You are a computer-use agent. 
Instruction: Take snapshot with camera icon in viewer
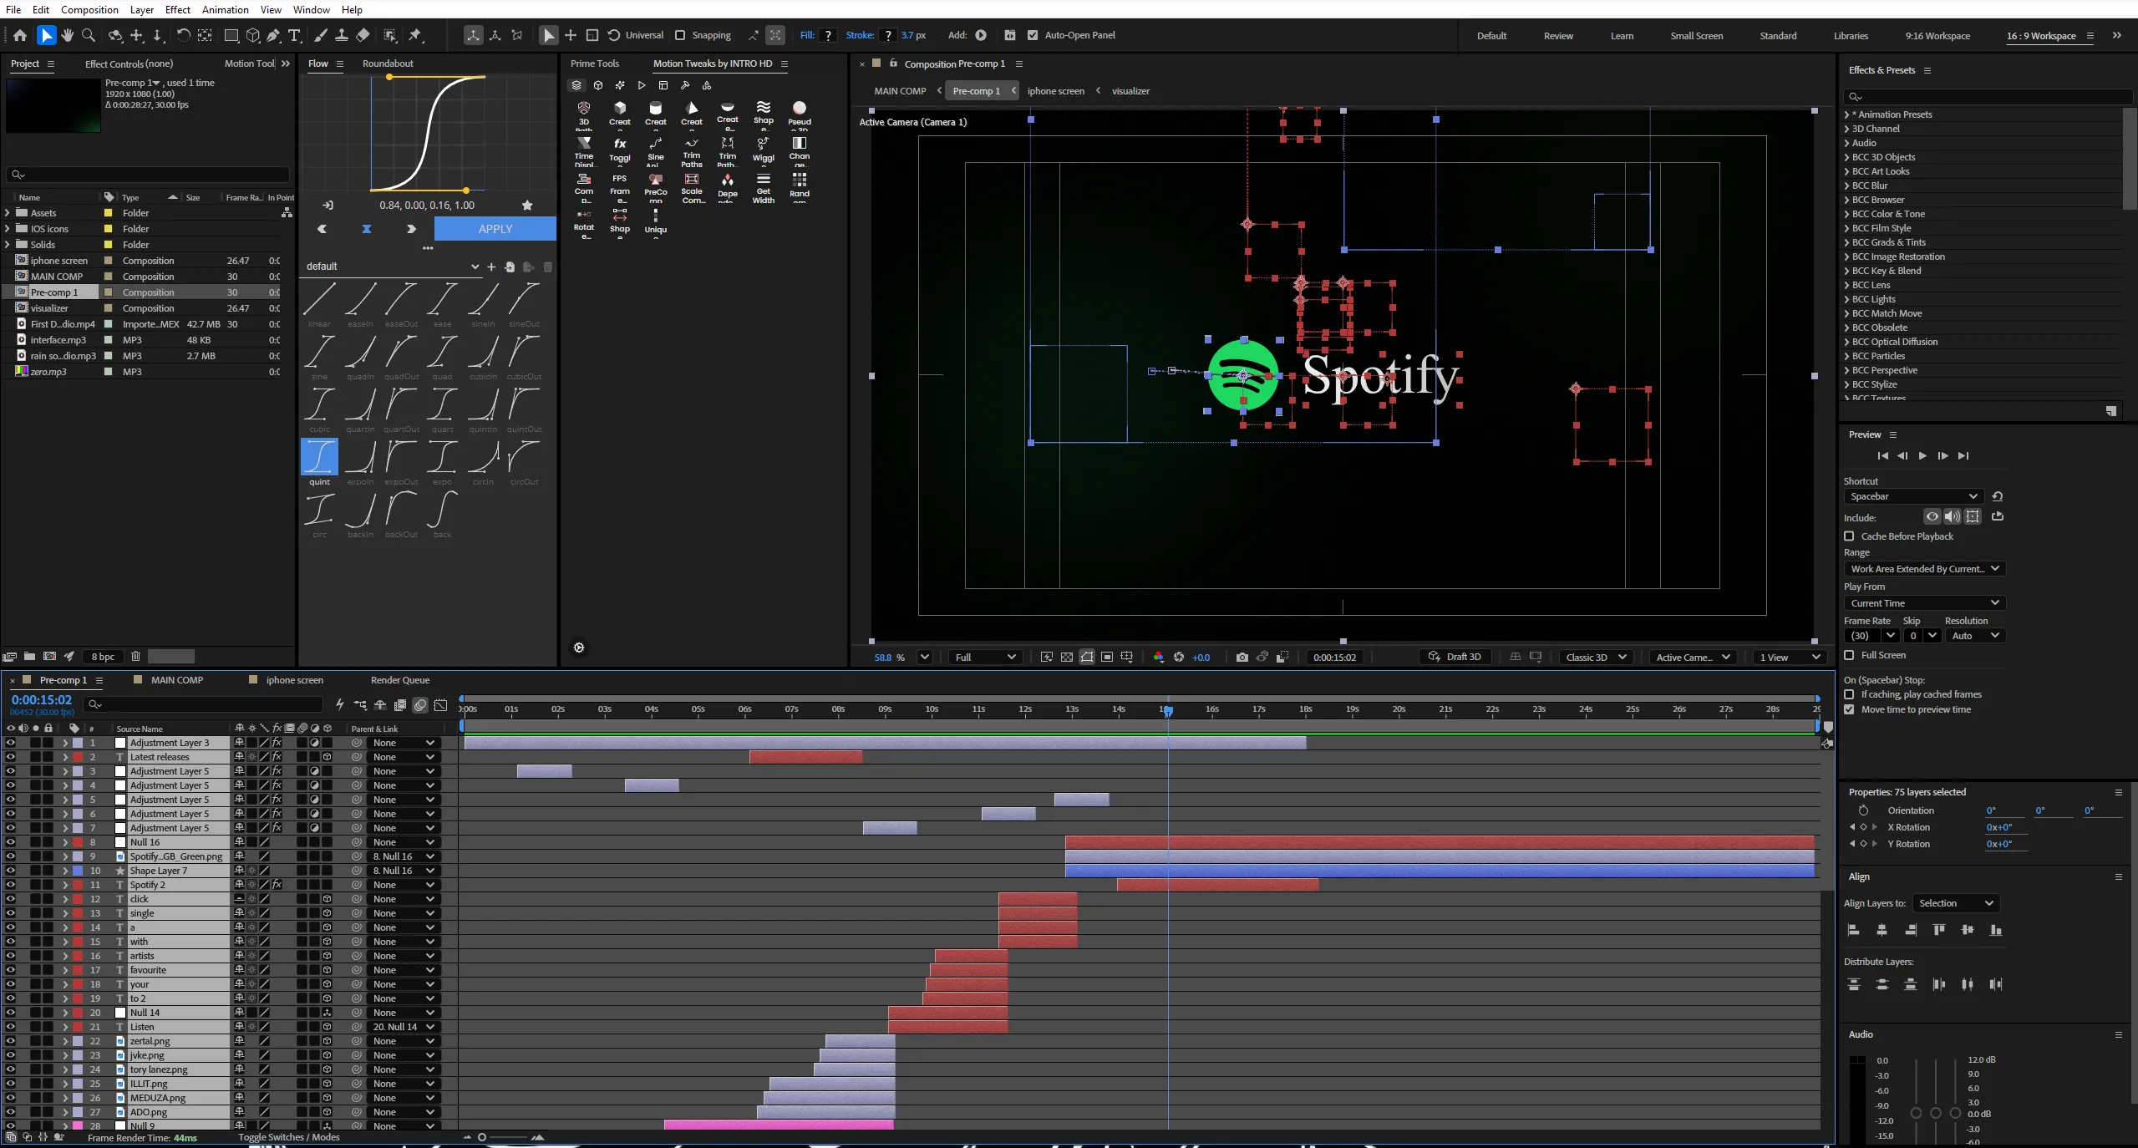click(x=1242, y=658)
